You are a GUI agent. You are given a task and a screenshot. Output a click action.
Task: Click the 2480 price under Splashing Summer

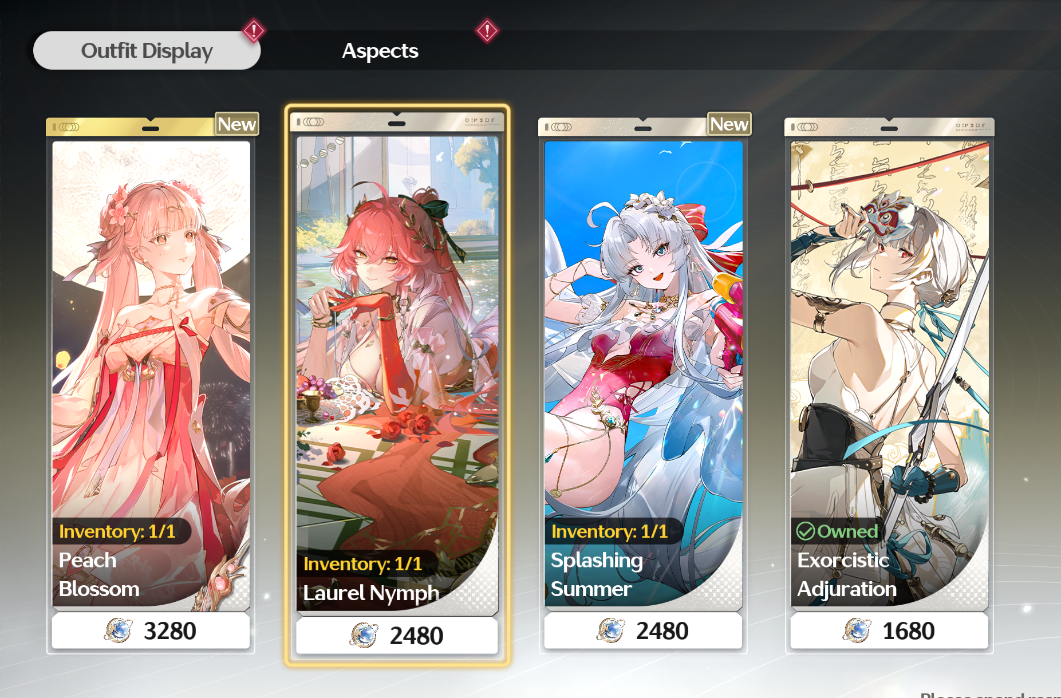643,631
